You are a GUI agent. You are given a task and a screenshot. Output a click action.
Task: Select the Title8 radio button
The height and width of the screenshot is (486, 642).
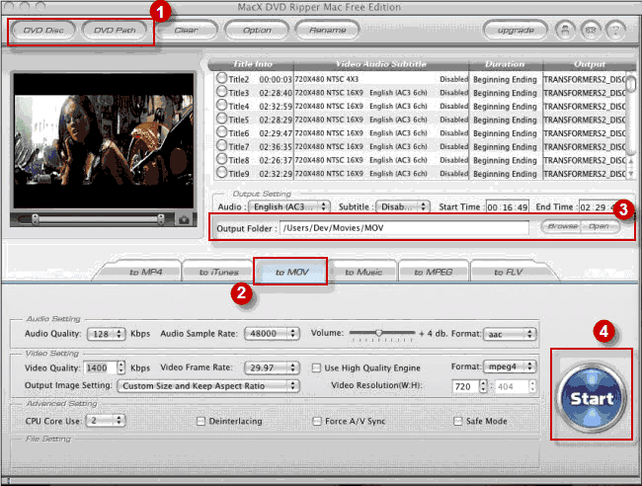coord(222,159)
